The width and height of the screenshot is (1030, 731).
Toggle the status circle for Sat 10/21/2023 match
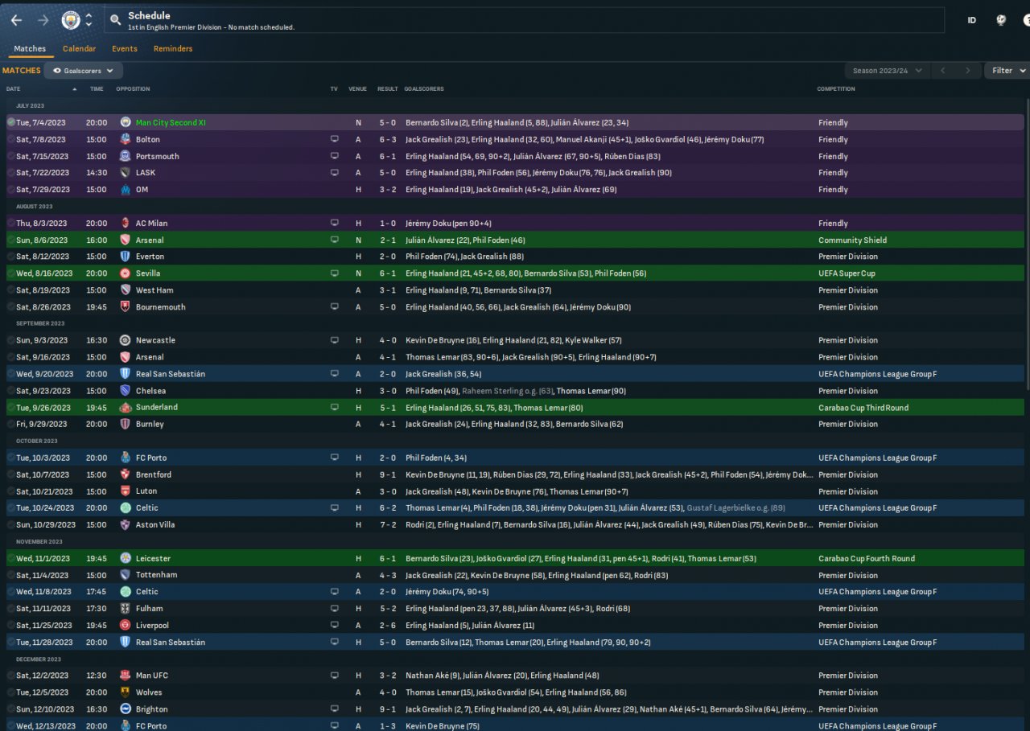[11, 491]
